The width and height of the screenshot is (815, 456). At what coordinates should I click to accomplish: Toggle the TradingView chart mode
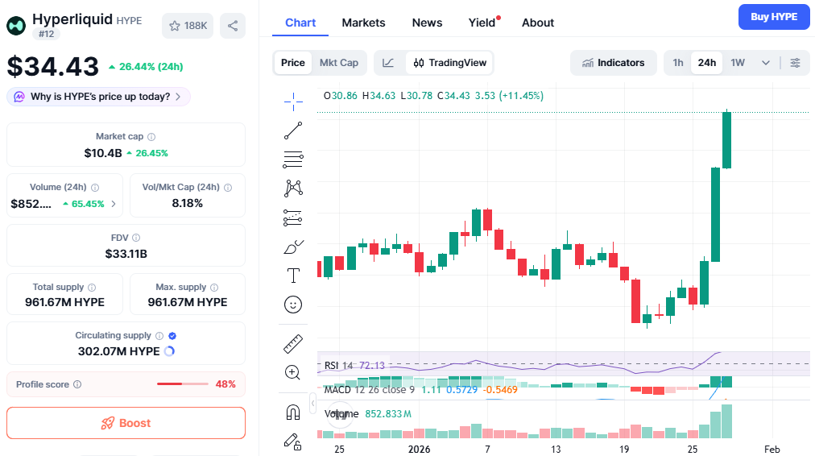[x=450, y=63]
